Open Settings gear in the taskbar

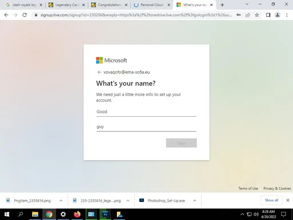tap(63, 214)
